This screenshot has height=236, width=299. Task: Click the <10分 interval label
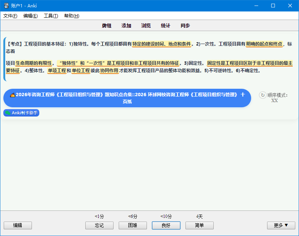point(166,216)
